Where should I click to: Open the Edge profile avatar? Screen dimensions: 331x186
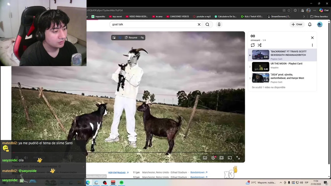(308, 10)
